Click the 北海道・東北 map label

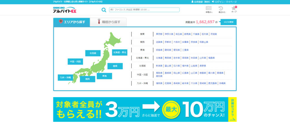(120, 52)
